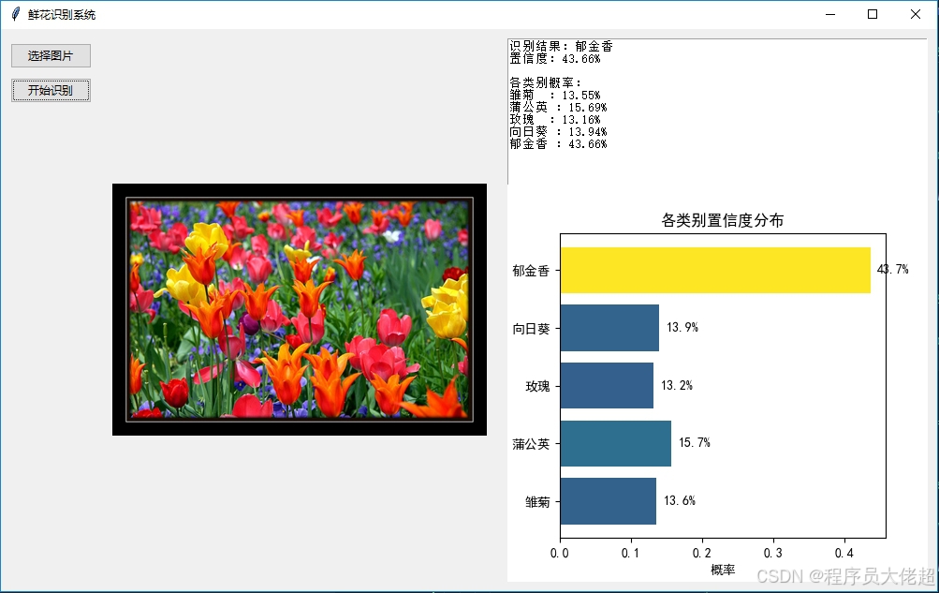Select the loaded tulip field image
The height and width of the screenshot is (593, 939).
point(300,309)
